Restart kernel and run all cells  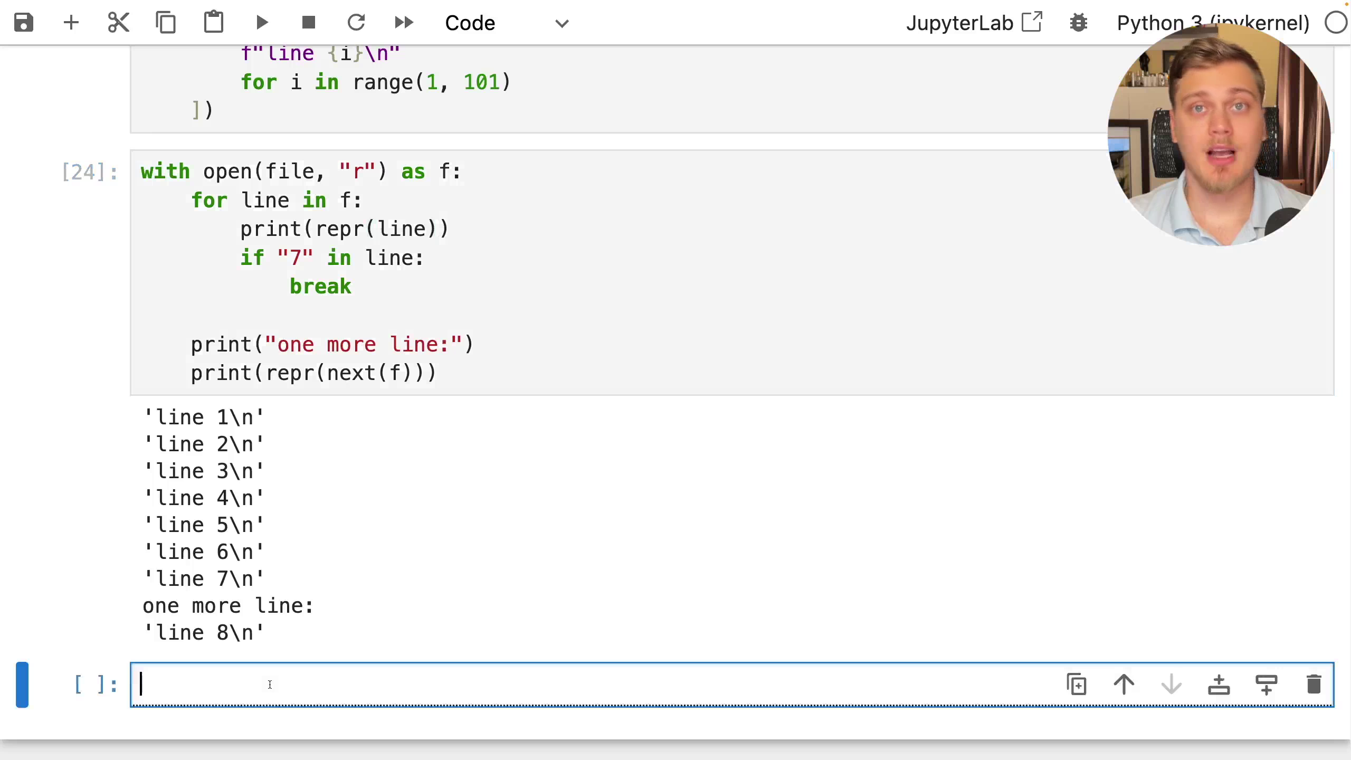click(x=404, y=23)
